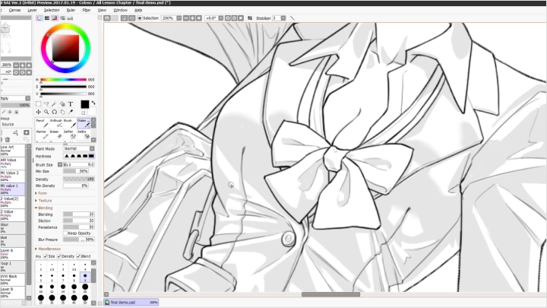Zoom in using toolbar plus button
The width and height of the screenshot is (547, 308).
click(x=192, y=17)
